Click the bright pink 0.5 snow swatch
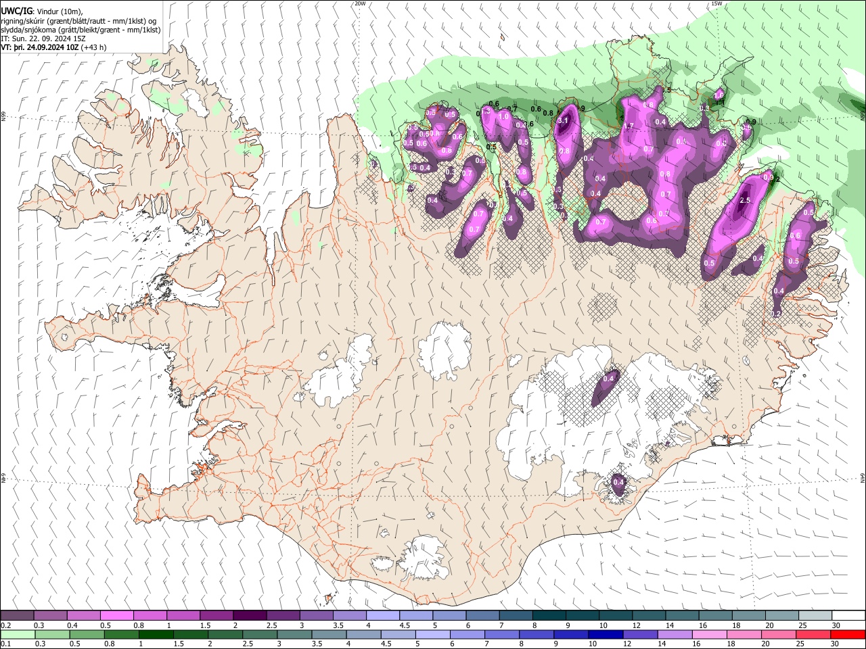 click(116, 615)
